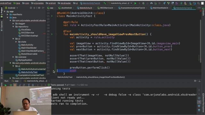The width and height of the screenshot is (205, 115).
Task: Collapse the app module tree node
Action: (5, 11)
